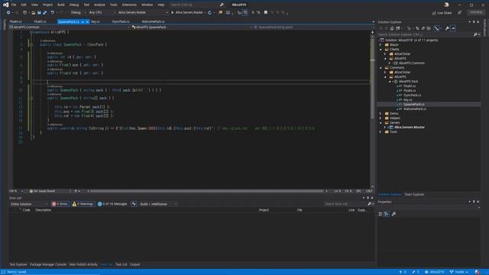
Task: Toggle Preview Selected Items in Solution Explorer
Action: point(453,28)
